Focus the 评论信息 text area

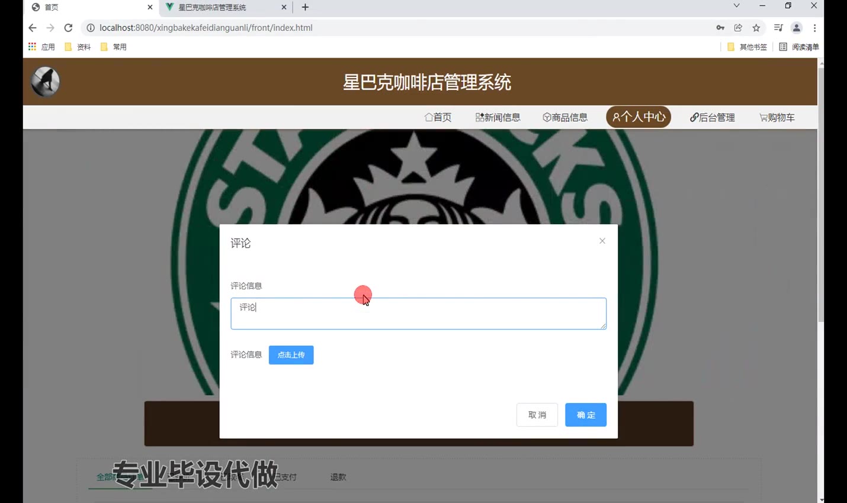click(x=419, y=314)
